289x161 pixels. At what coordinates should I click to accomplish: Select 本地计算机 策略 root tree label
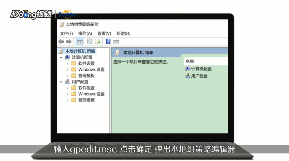pos(80,51)
